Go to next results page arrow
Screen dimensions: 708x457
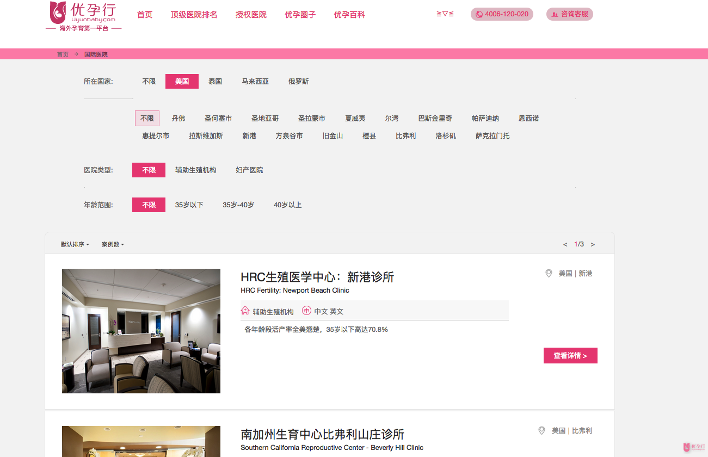[x=593, y=245]
